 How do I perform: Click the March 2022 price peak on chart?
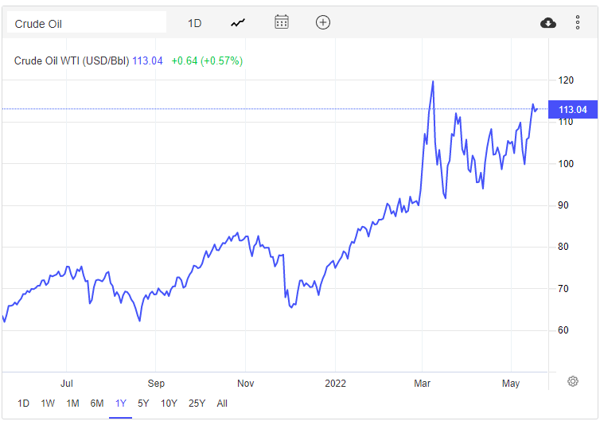point(432,81)
